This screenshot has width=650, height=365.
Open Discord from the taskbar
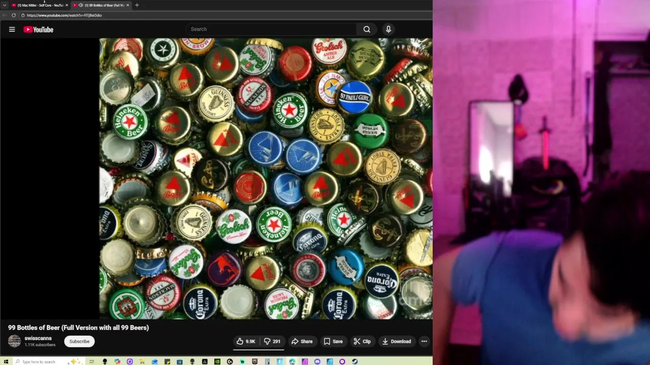[317, 361]
